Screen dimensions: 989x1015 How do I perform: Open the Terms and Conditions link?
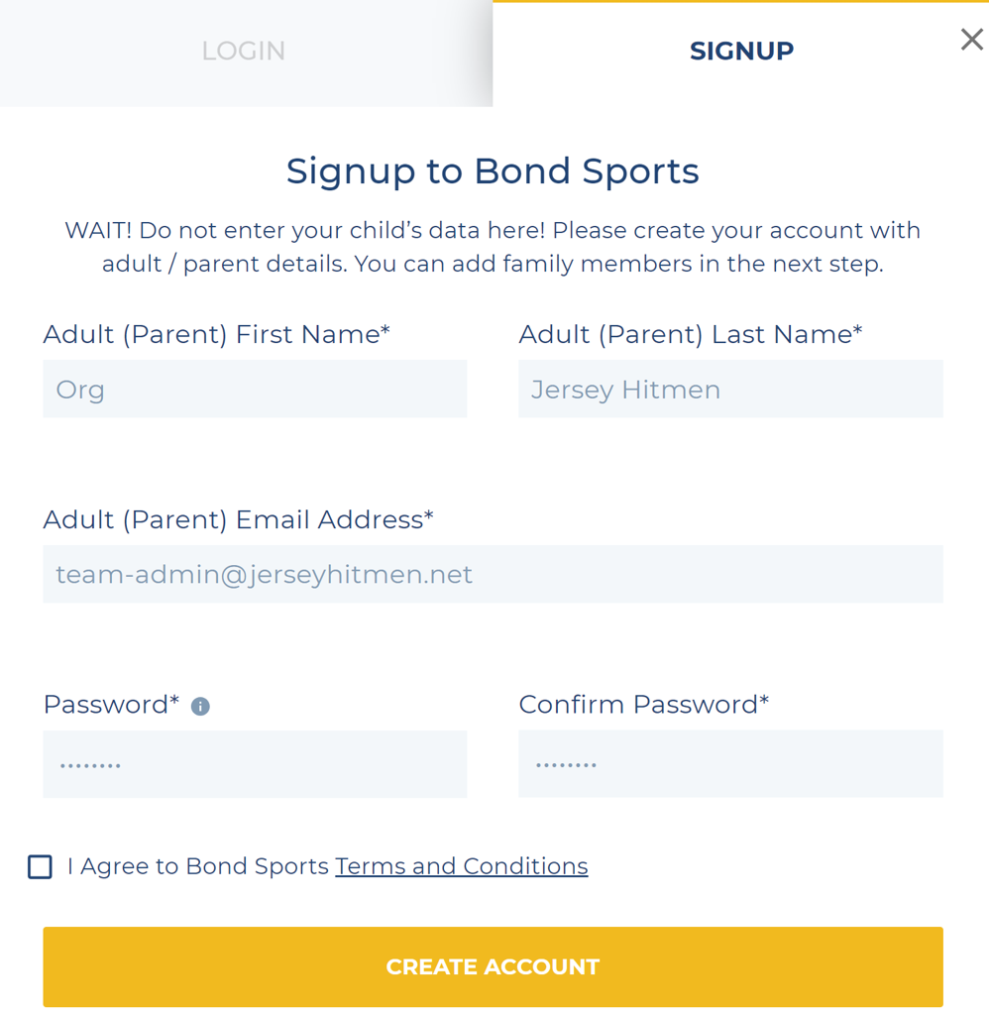[x=461, y=866]
